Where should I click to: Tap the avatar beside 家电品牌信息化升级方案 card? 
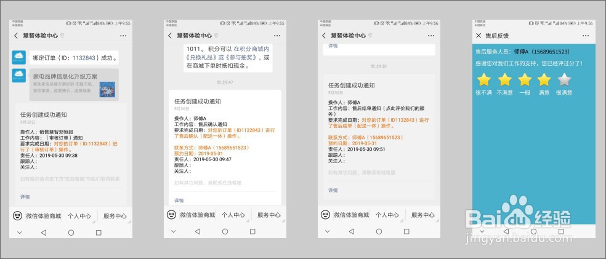pyautogui.click(x=19, y=76)
